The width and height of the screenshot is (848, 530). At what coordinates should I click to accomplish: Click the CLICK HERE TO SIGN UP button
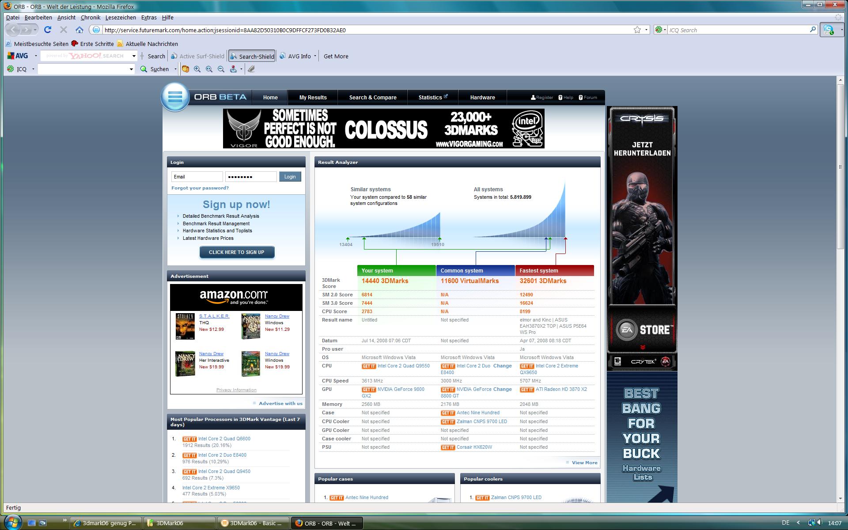[x=236, y=252]
